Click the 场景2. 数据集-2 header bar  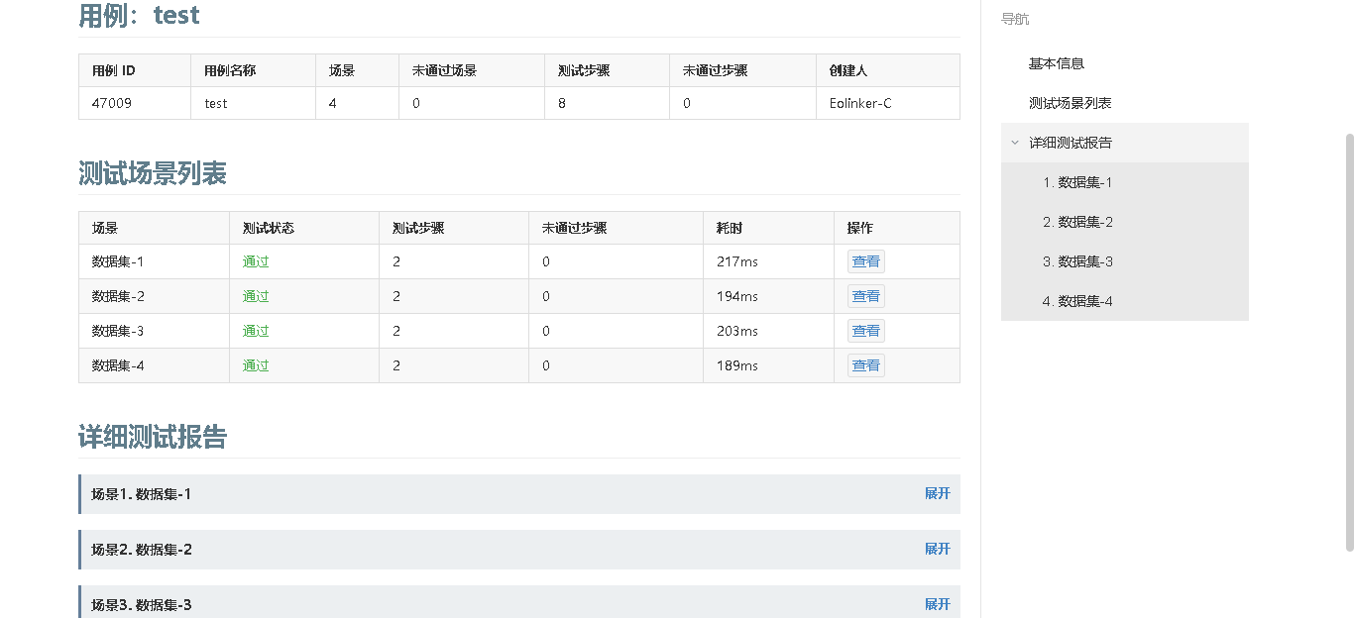496,549
